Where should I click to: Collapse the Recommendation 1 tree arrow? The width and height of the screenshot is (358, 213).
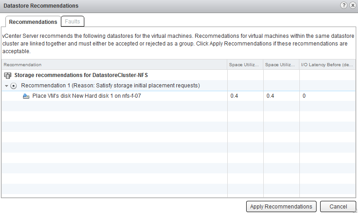7,86
